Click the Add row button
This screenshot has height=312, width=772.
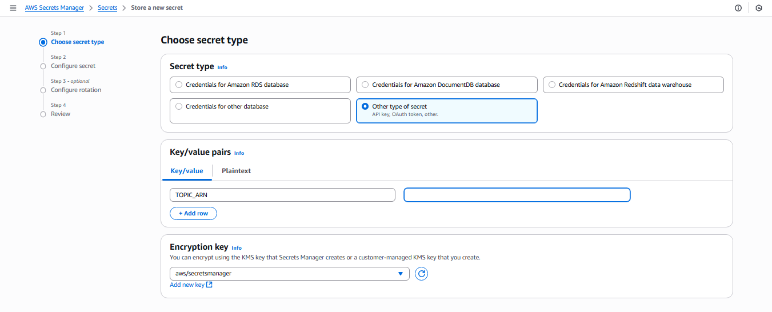coord(193,213)
